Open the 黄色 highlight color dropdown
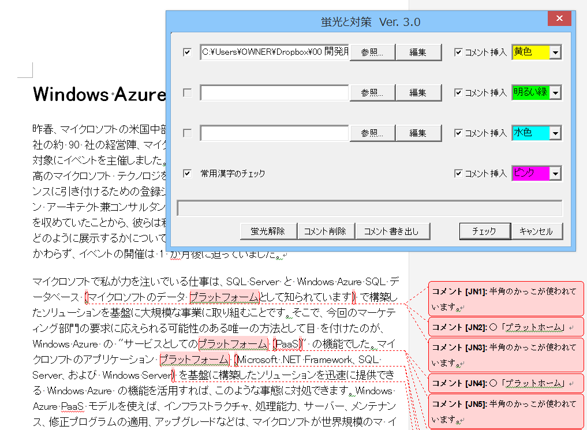The height and width of the screenshot is (430, 587). tap(555, 53)
